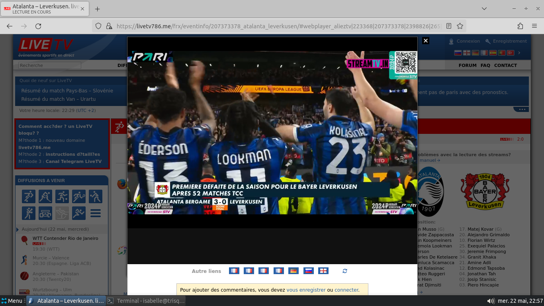Open the CONTACT menu item
Screen dimensions: 544x306
pos(505,65)
